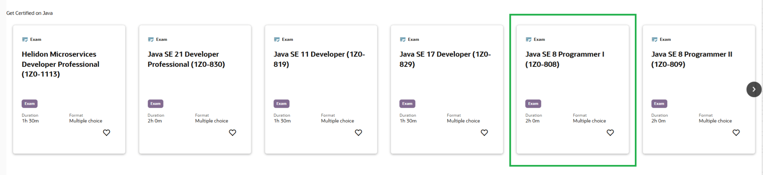The height and width of the screenshot is (175, 763).
Task: Click 'Multiple choice' on Java SE 8 Programmer II card
Action: pyautogui.click(x=715, y=121)
